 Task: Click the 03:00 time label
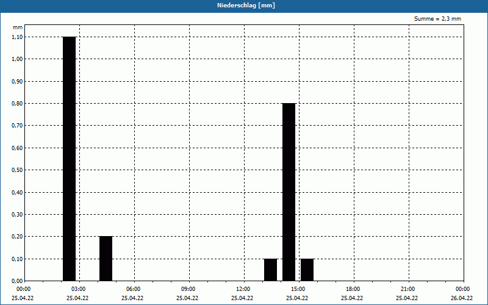79,289
